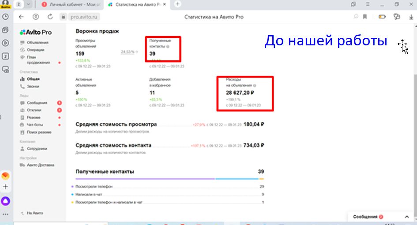This screenshot has width=417, height=225.
Task: Click the plus in the browser side panel
Action: [x=5, y=187]
